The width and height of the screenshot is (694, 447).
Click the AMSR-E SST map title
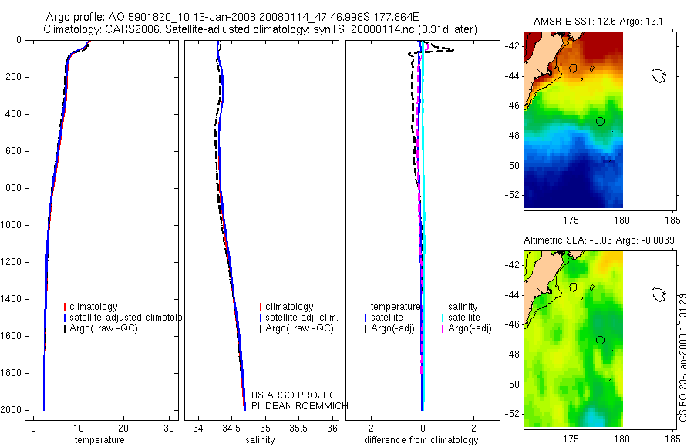598,22
